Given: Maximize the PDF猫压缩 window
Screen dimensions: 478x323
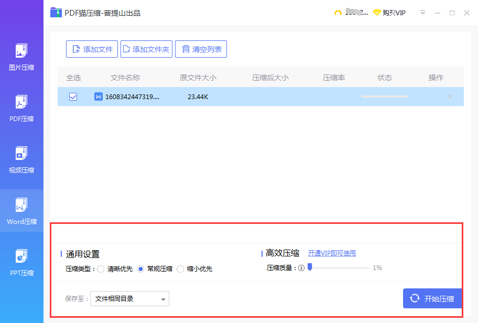Looking at the screenshot, I should pyautogui.click(x=452, y=13).
